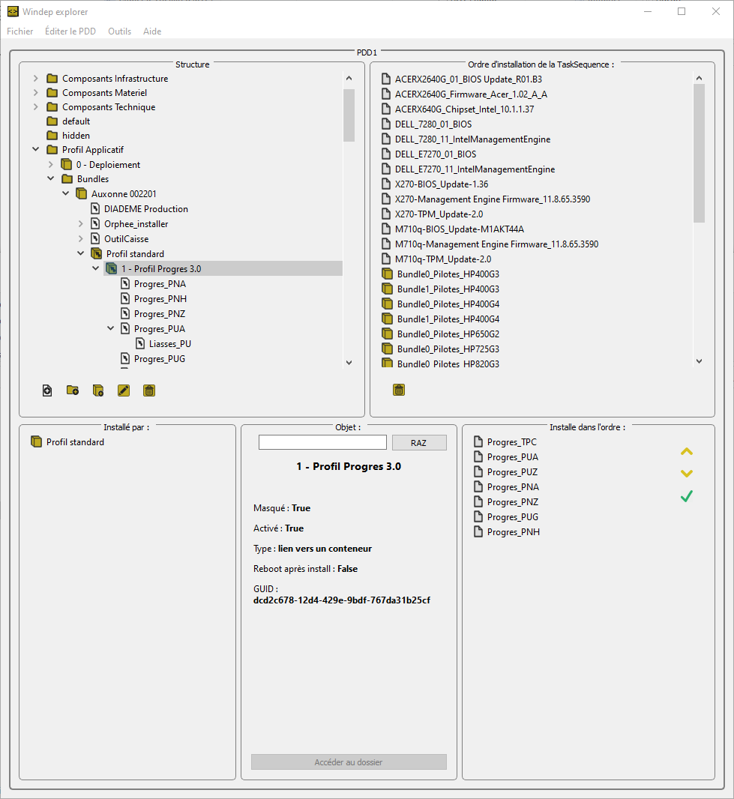This screenshot has height=799, width=734.
Task: Collapse the Bundles node
Action: pyautogui.click(x=50, y=178)
